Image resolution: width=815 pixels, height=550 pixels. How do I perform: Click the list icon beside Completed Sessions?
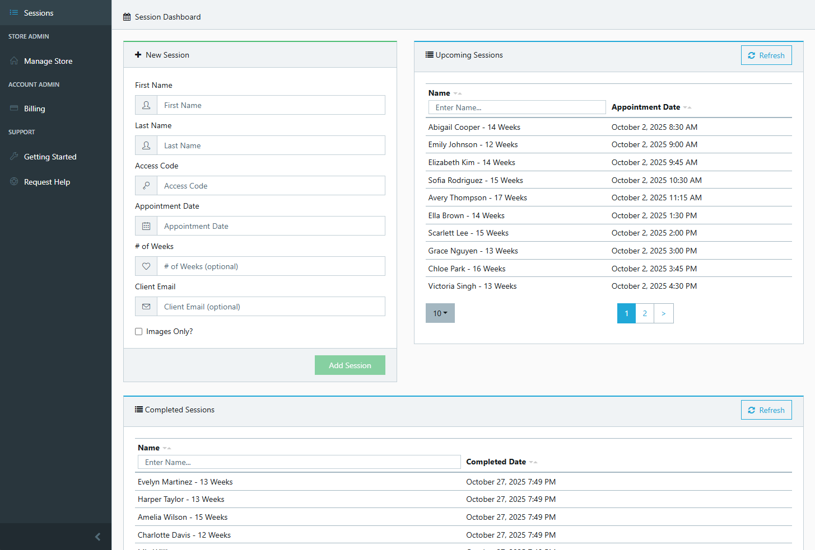click(x=138, y=410)
